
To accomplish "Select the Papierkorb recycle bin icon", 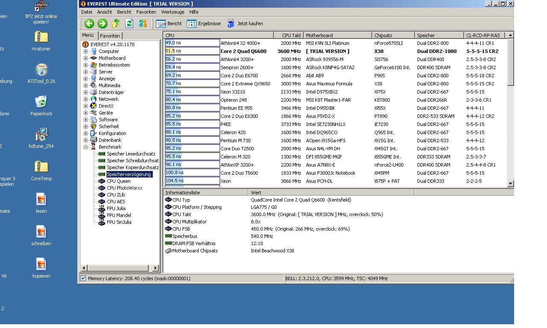I will coord(41,106).
